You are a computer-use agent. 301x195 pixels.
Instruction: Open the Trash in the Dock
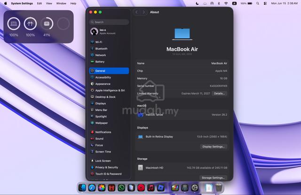[219, 187]
